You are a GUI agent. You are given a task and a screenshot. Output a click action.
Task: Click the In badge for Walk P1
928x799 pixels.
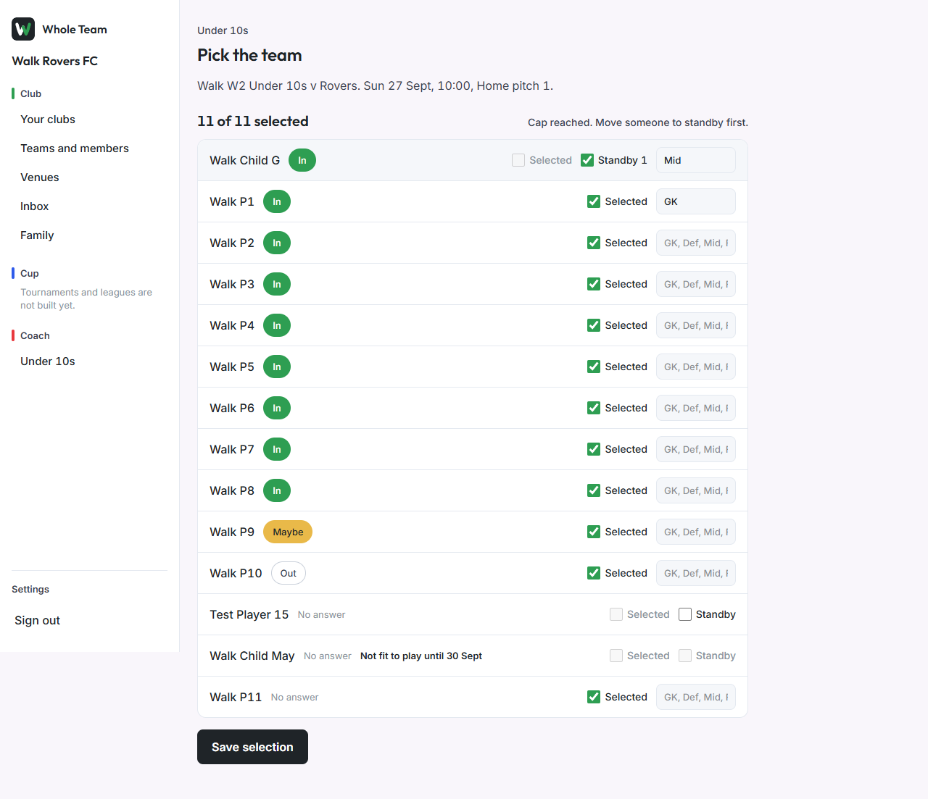[x=277, y=201]
